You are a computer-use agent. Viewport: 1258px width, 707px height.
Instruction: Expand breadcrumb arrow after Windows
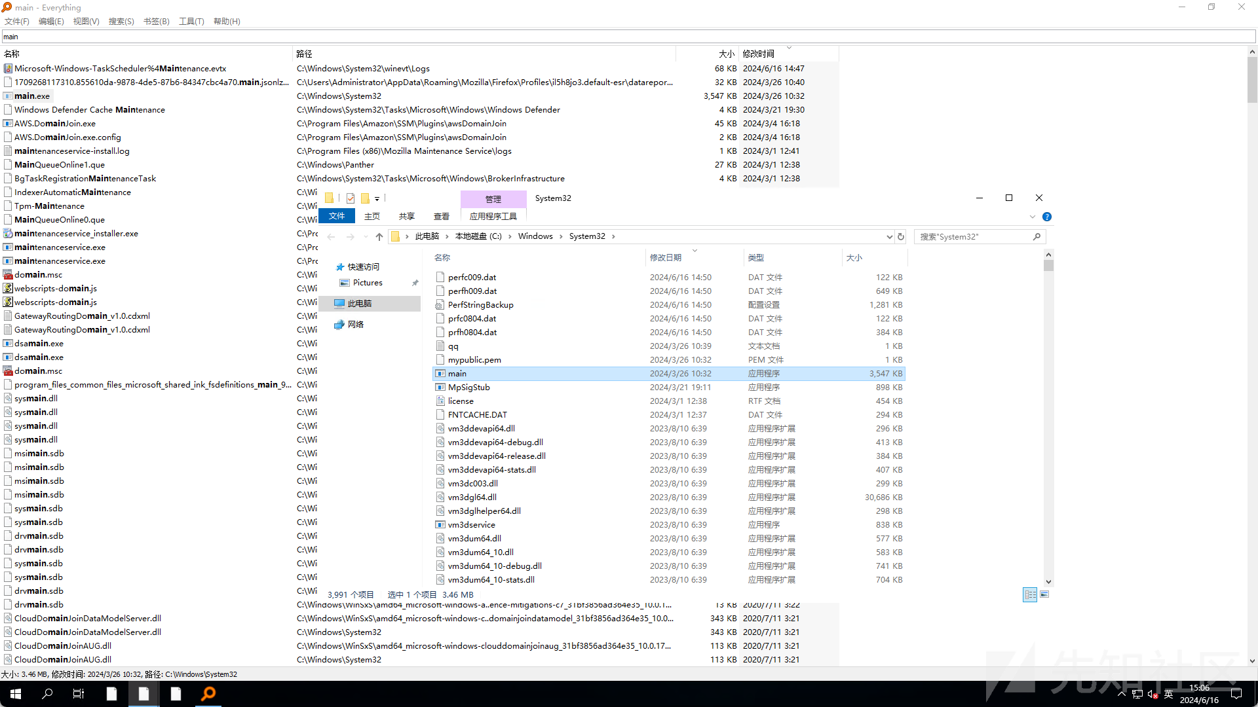pyautogui.click(x=561, y=236)
